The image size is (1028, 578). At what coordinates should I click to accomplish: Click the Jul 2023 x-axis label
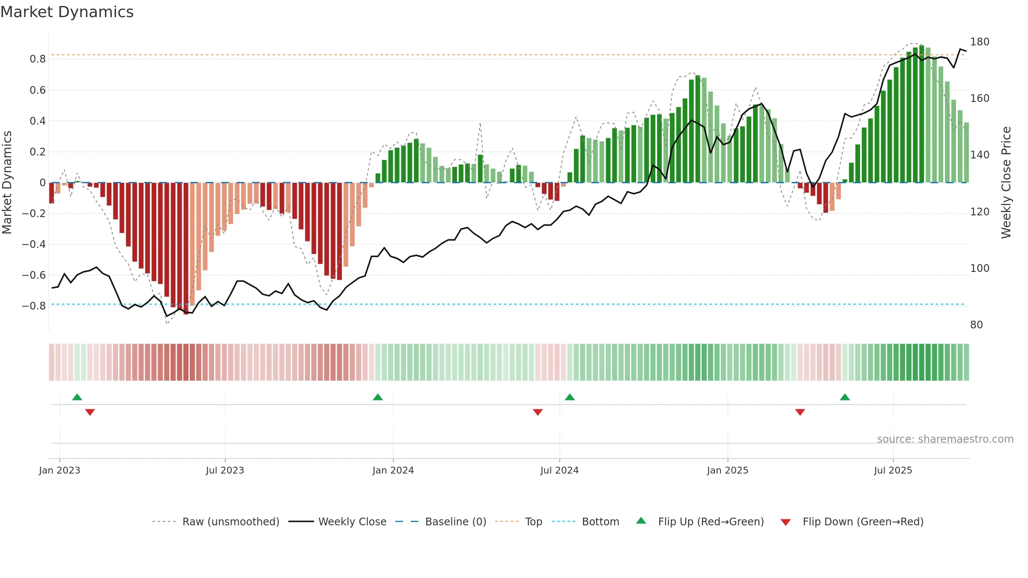225,470
